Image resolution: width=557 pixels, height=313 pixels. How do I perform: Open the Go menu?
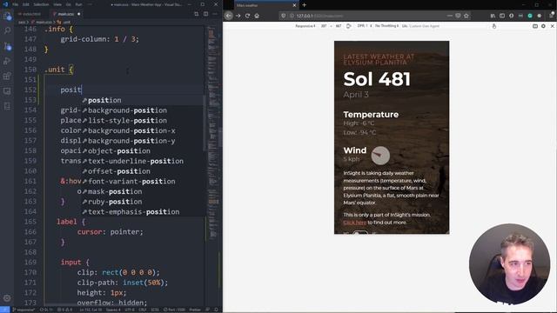click(x=68, y=4)
